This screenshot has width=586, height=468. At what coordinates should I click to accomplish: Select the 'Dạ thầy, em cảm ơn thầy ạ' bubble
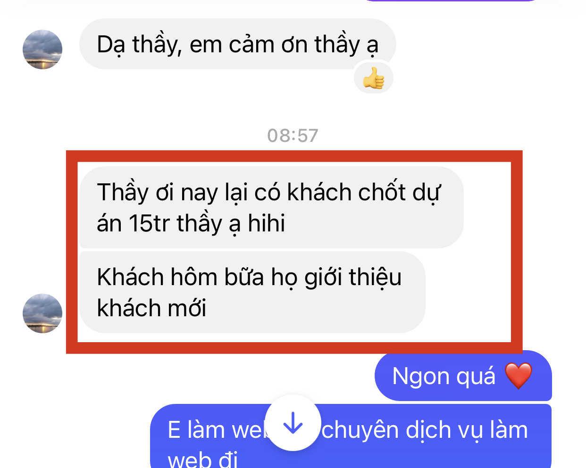coord(237,44)
